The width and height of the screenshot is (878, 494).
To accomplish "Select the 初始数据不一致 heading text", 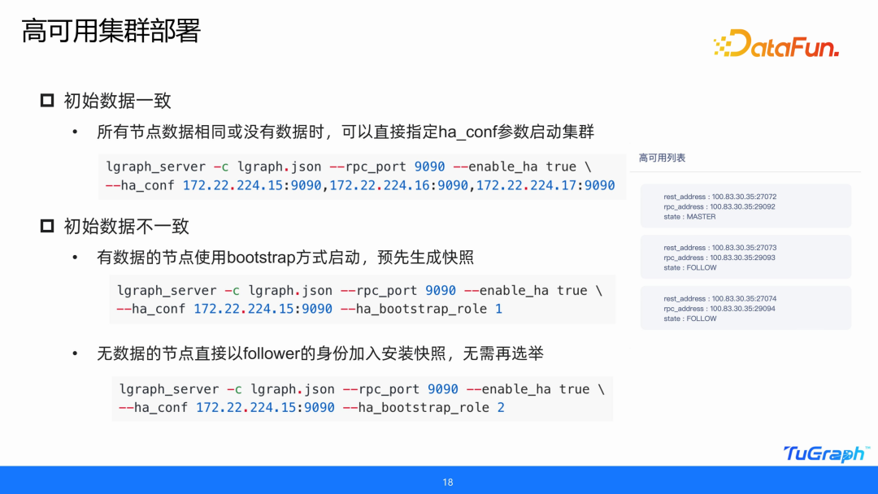I will (127, 226).
